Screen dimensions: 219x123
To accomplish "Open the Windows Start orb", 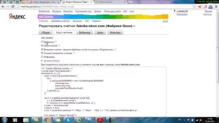I will [4, 120].
